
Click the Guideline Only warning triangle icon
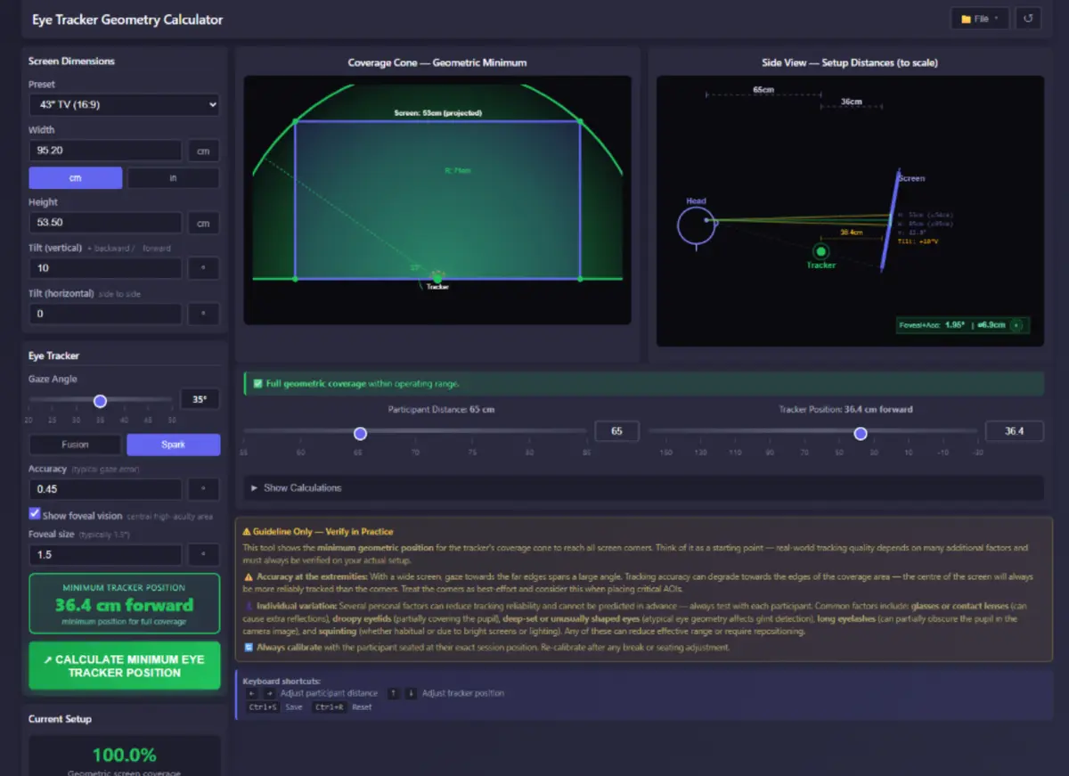(247, 532)
